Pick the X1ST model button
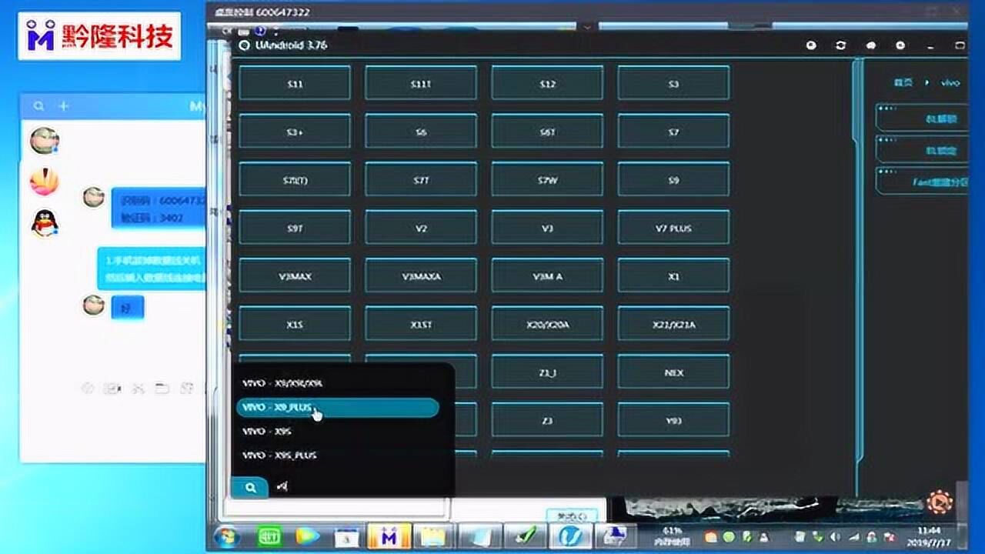The width and height of the screenshot is (985, 554). pyautogui.click(x=421, y=324)
